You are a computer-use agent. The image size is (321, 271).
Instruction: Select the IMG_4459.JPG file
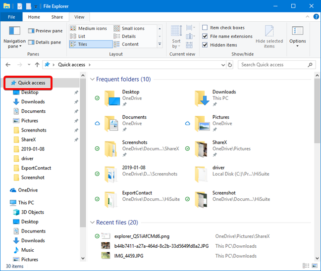tap(129, 256)
